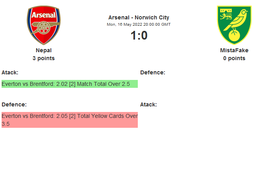Select the player name MistaFake

[234, 50]
